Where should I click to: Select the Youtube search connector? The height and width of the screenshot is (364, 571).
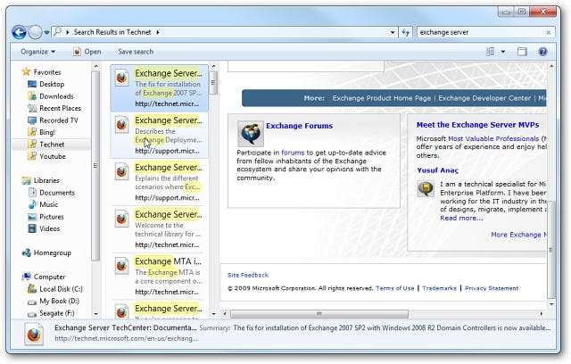point(53,156)
